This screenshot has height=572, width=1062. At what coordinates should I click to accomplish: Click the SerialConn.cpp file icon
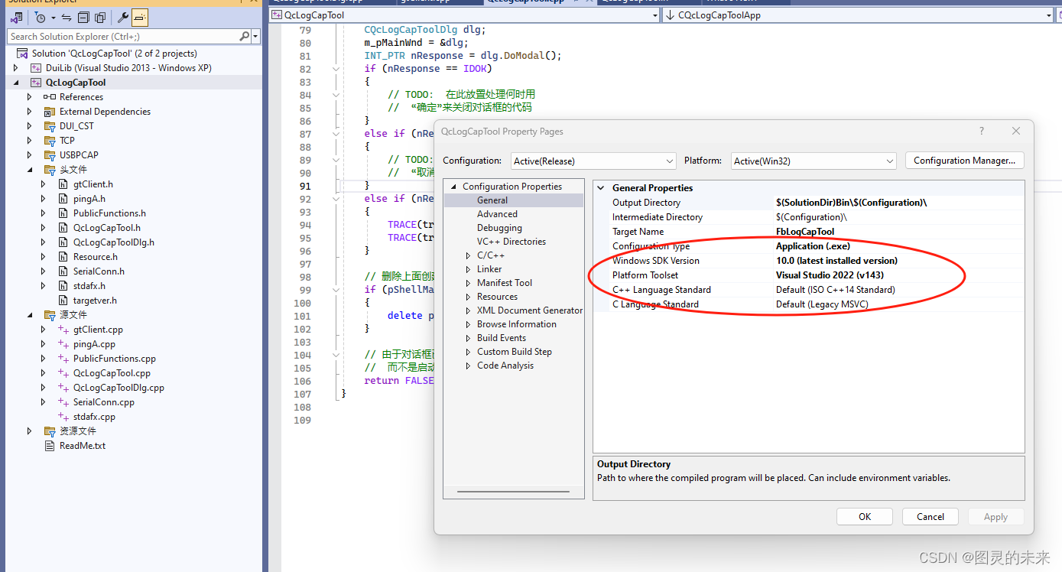coord(64,402)
